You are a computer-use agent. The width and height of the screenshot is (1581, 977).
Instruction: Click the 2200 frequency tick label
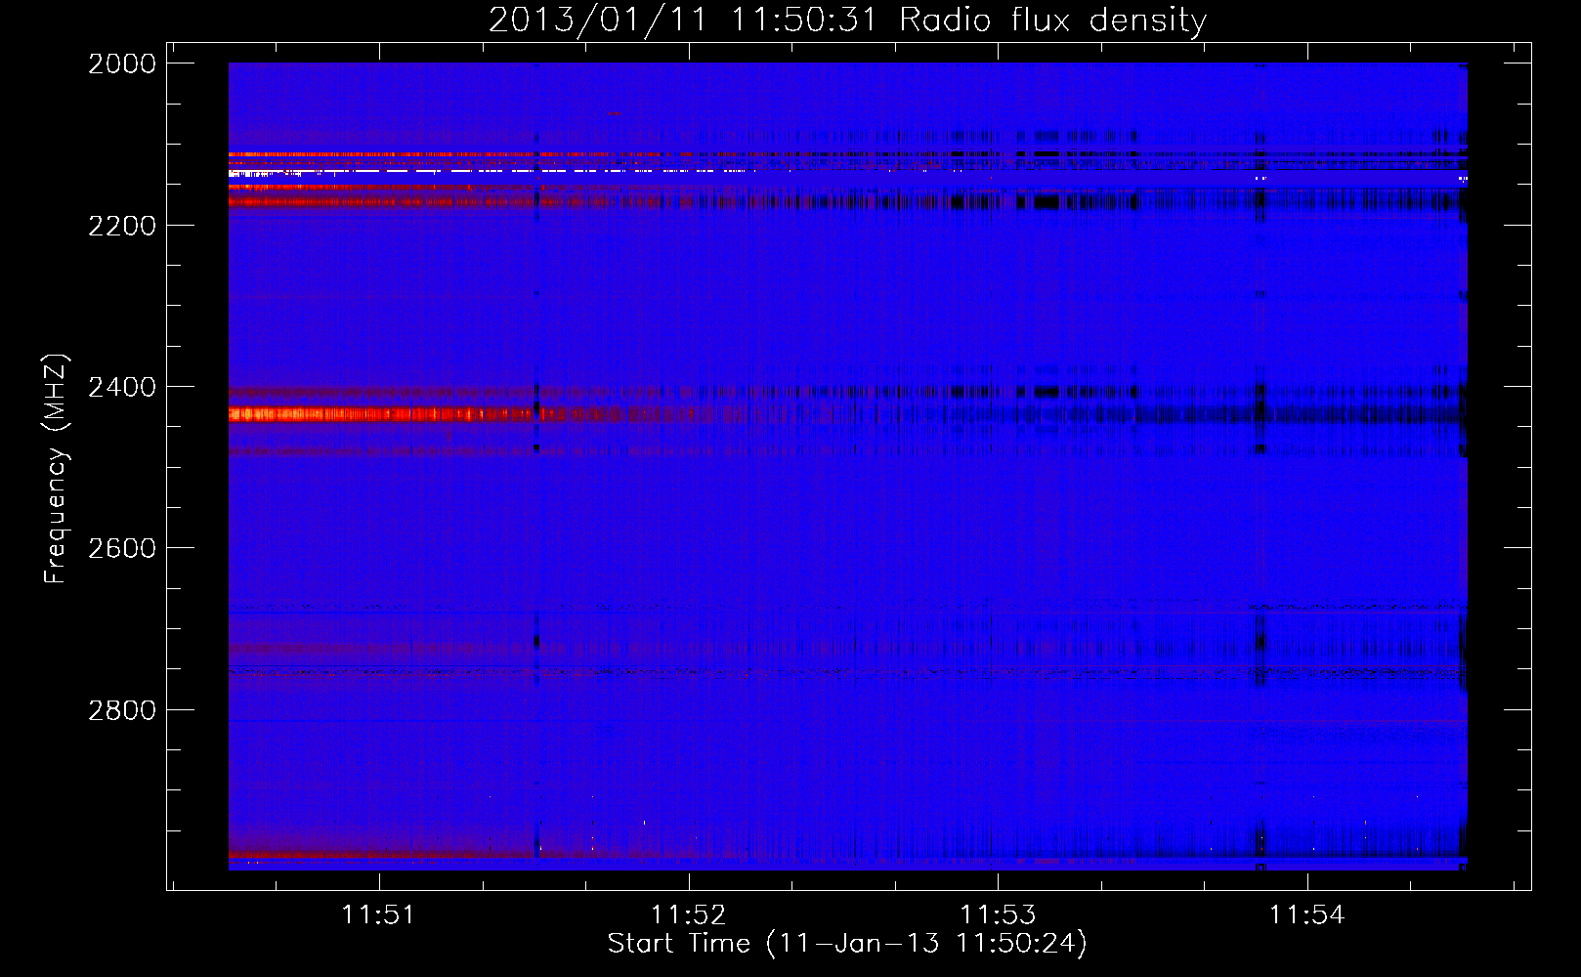[x=122, y=226]
